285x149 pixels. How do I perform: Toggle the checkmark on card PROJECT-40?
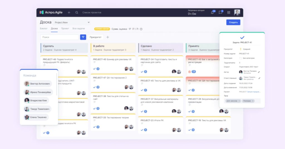tap(94, 69)
